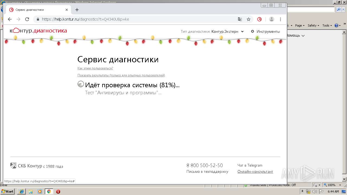The width and height of the screenshot is (347, 195).
Task: Expand Помощь chevron in IE page
Action: tap(303, 35)
